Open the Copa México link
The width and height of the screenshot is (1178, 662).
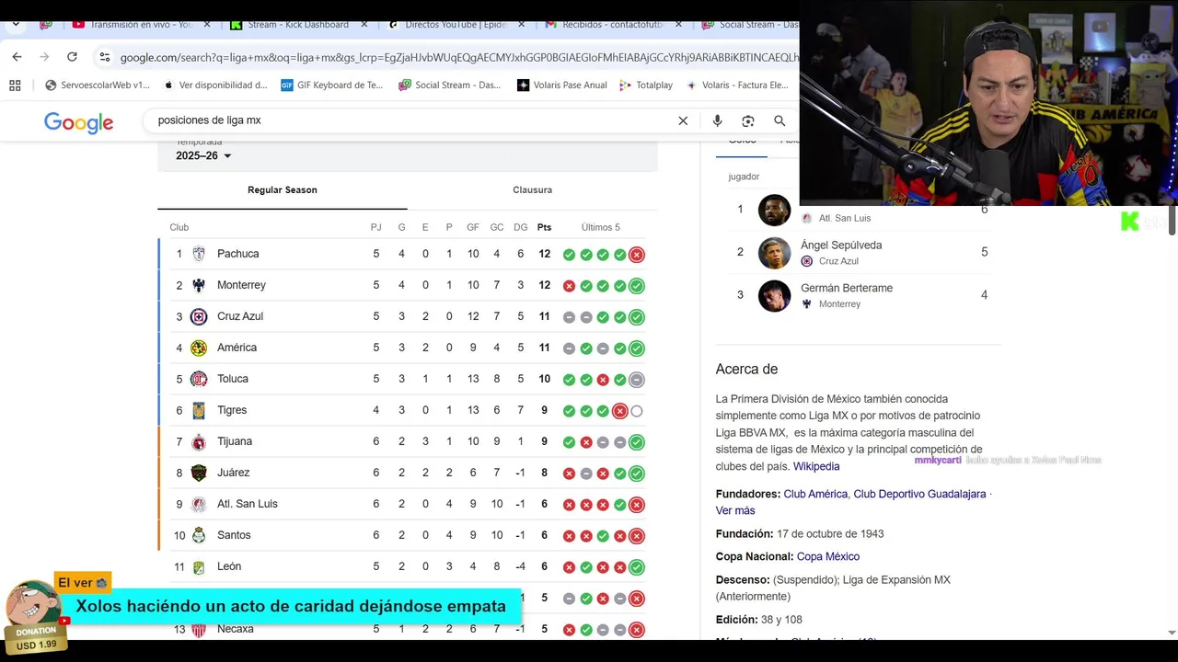click(828, 556)
